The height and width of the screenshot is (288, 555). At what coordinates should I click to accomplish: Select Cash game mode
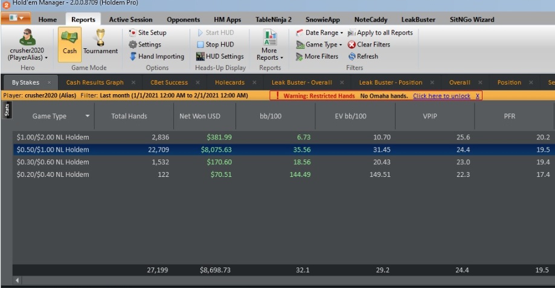[69, 45]
